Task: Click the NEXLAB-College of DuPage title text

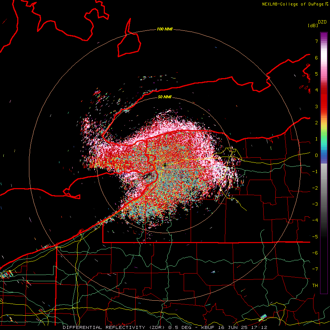Action: (293, 4)
